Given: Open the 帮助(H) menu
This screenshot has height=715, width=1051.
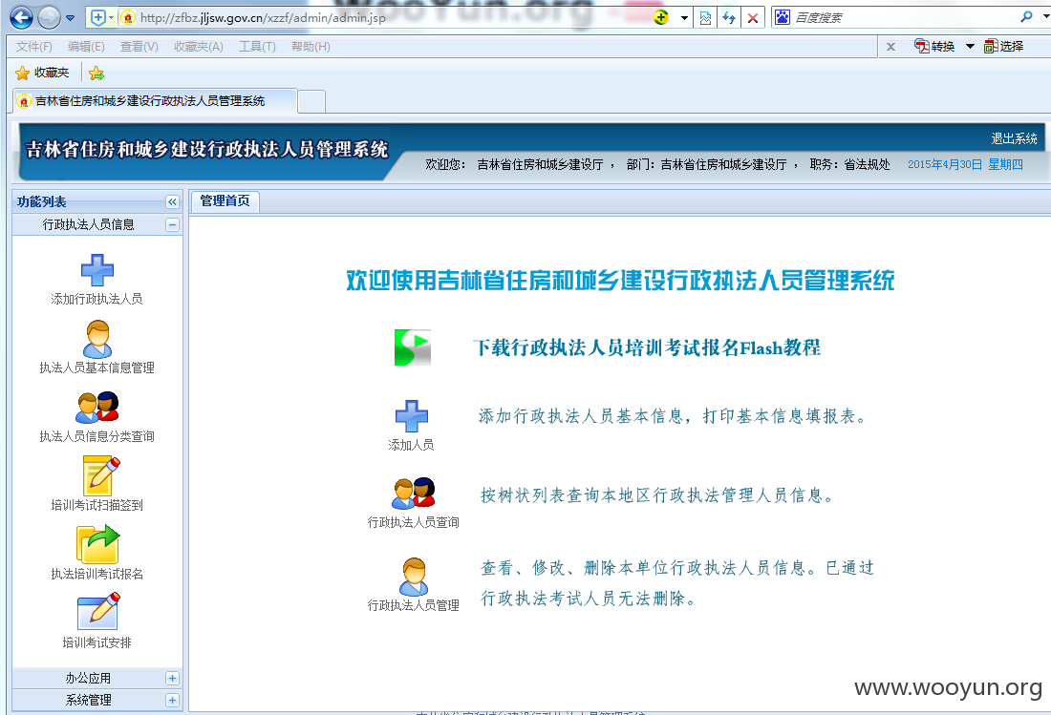Looking at the screenshot, I should coord(311,46).
